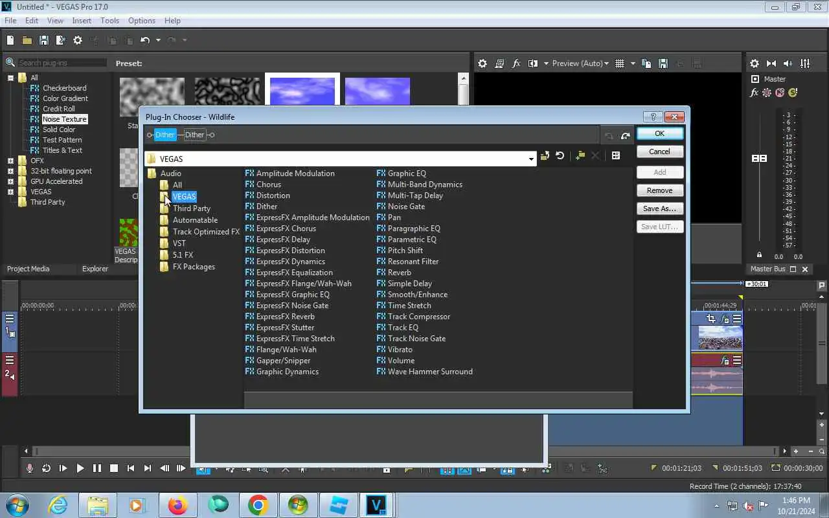Click Cancel in Plug-In Chooser

pos(659,152)
